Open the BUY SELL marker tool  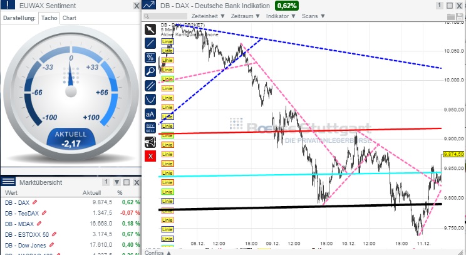tap(150, 128)
